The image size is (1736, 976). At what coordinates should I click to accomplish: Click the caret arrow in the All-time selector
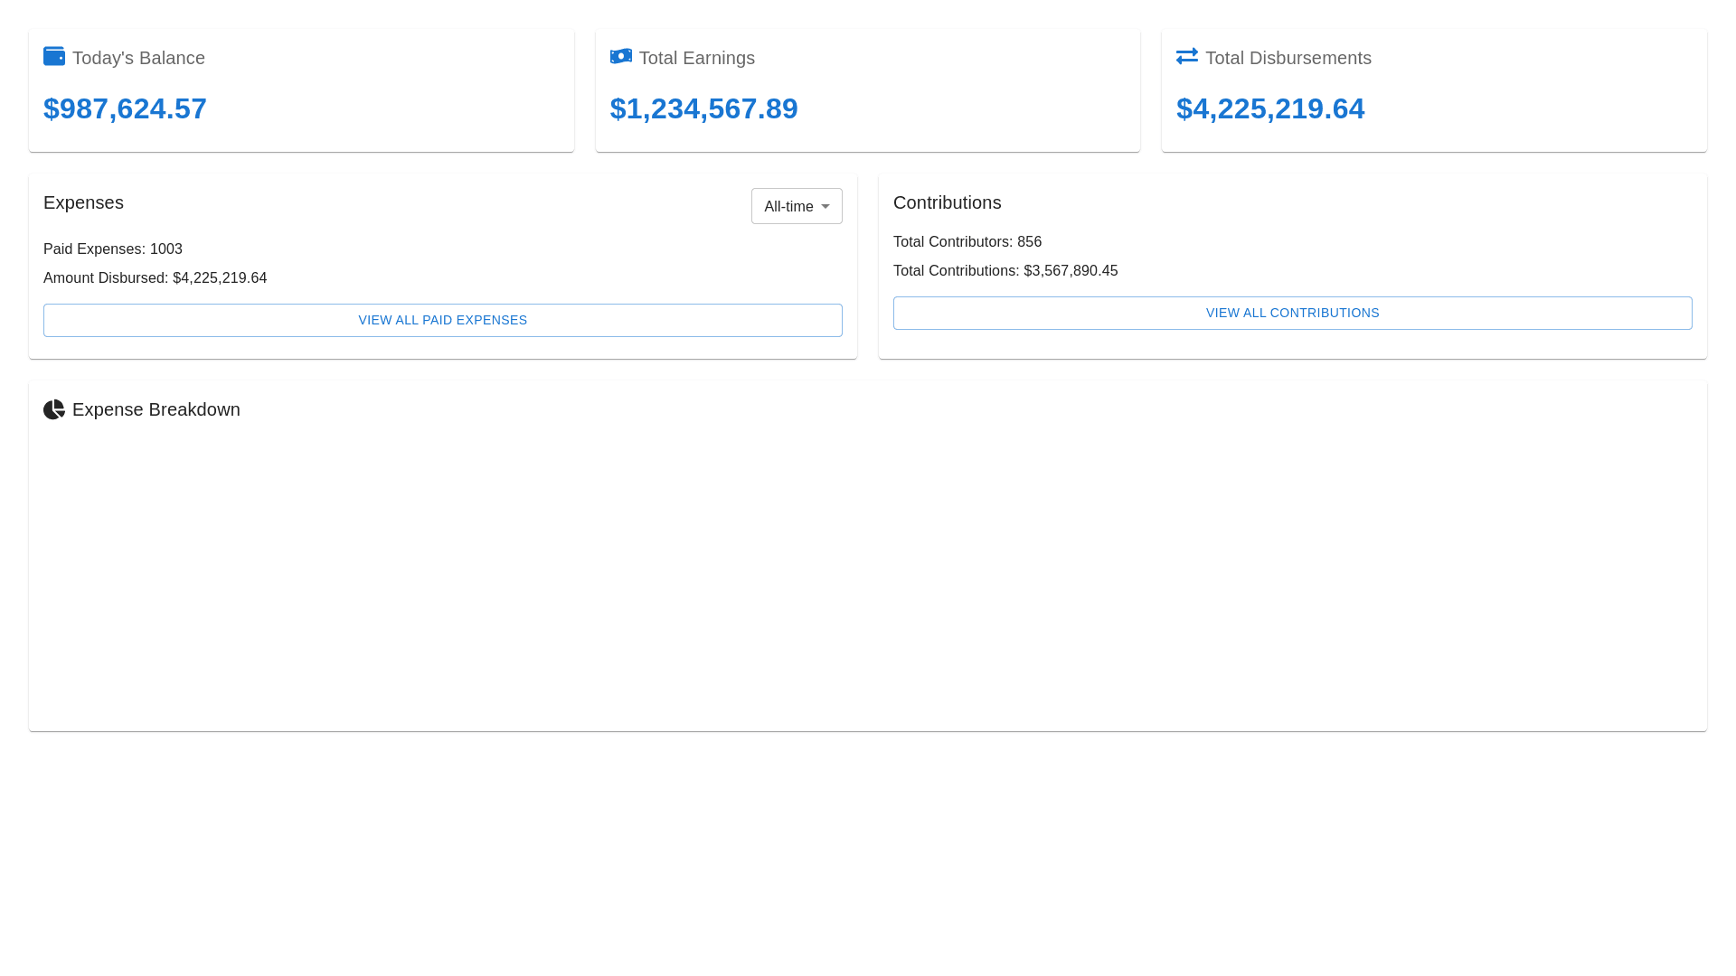click(x=826, y=207)
